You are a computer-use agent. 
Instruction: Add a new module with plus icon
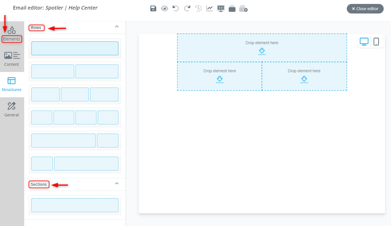pos(243,8)
